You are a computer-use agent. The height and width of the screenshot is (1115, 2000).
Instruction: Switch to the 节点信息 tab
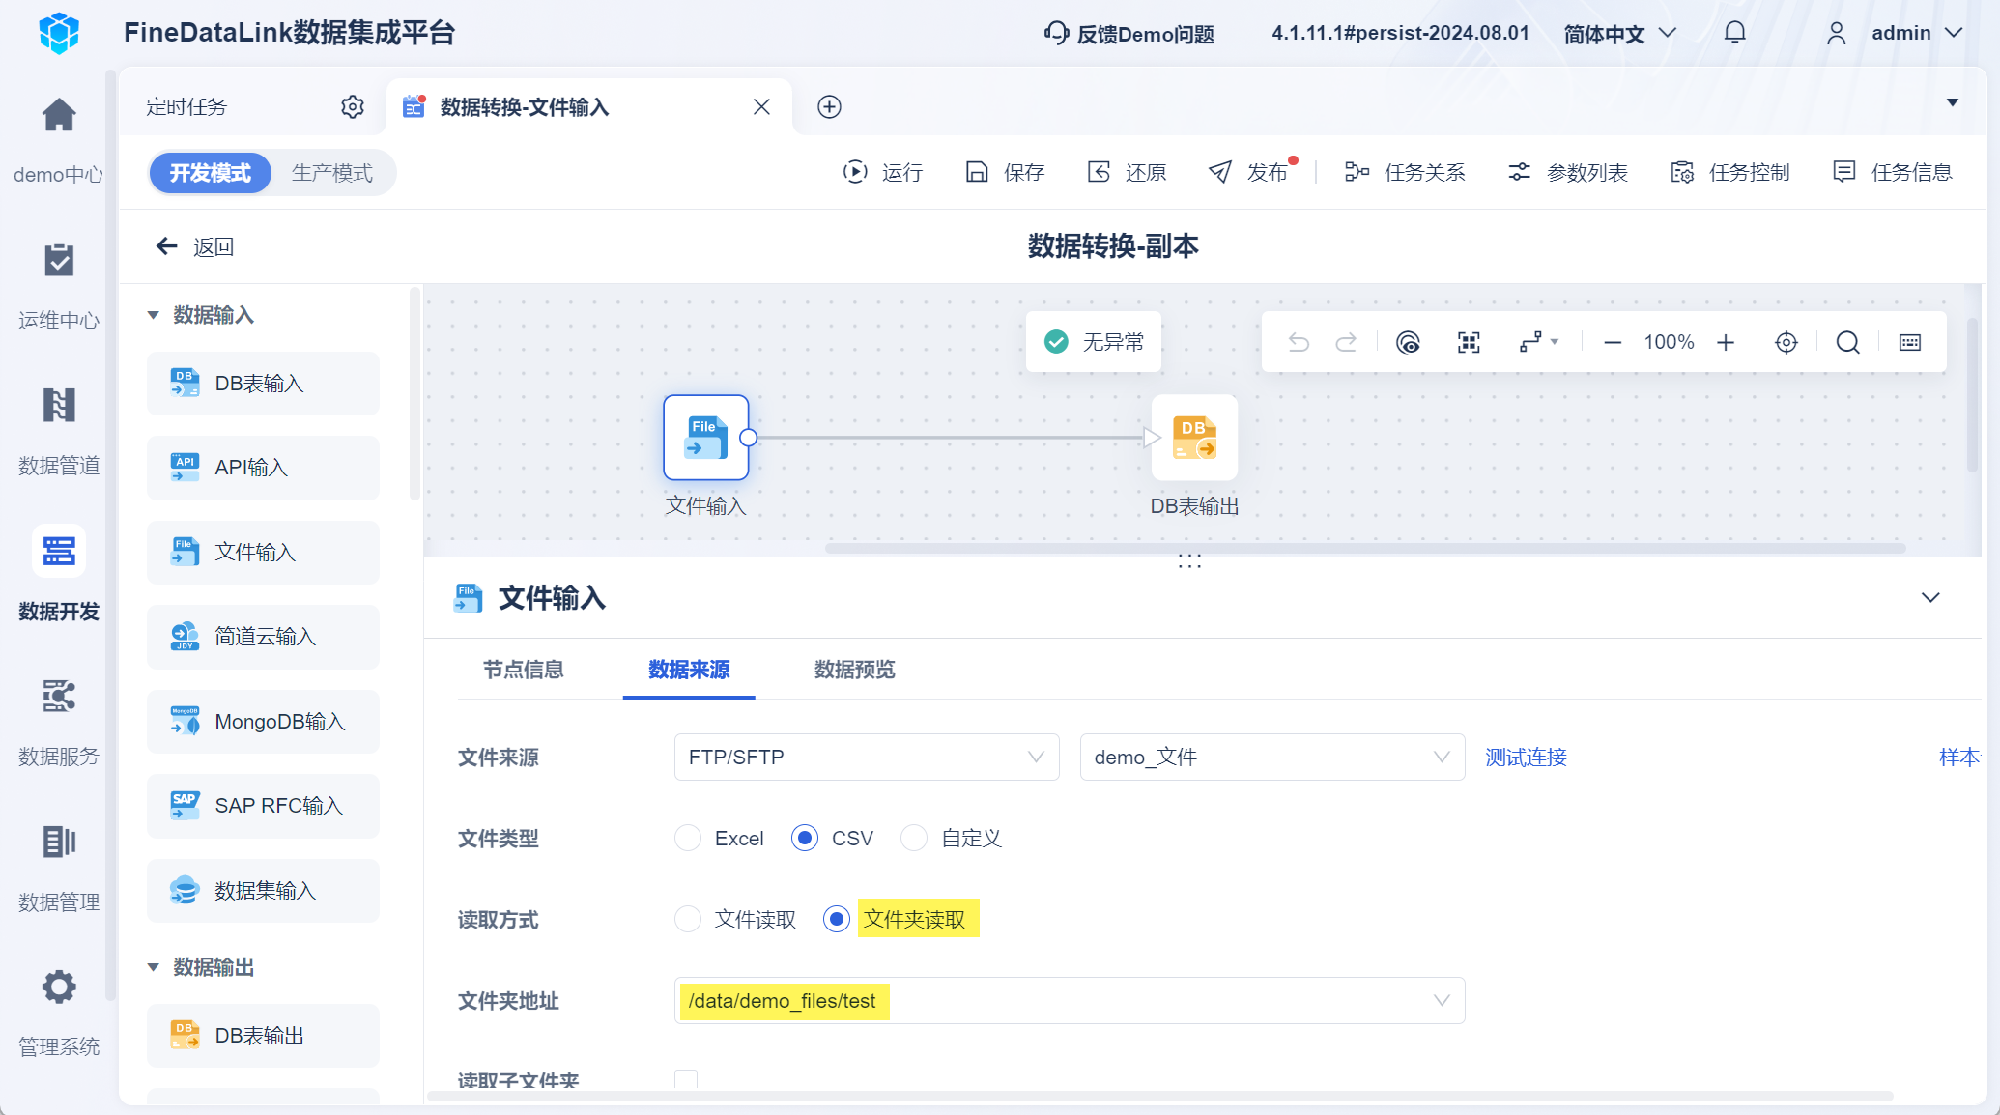524,670
